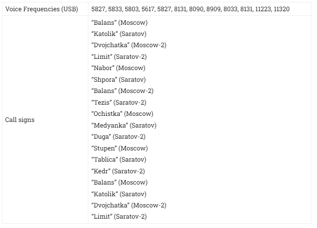Click the last "Dvojchatka" (Moscow-2) entry

point(129,206)
